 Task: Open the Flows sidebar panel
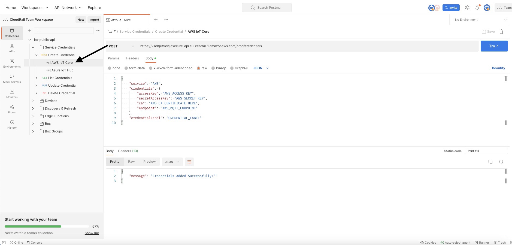[x=12, y=109]
